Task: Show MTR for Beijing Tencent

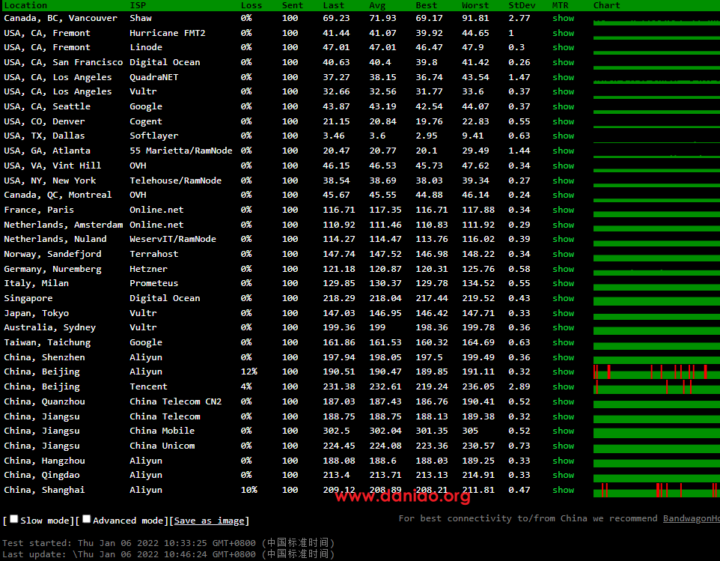Action: pyautogui.click(x=563, y=386)
